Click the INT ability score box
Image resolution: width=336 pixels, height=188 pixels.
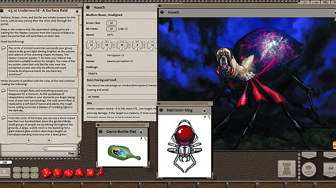[137, 45]
